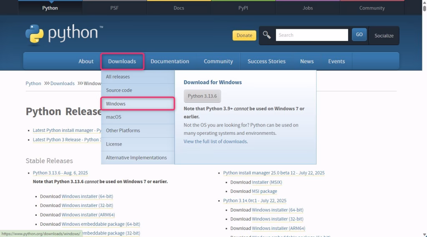
Task: Click the GO search button
Action: 359,35
